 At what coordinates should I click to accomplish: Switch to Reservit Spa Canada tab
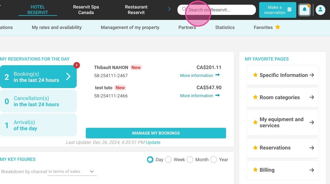86,10
